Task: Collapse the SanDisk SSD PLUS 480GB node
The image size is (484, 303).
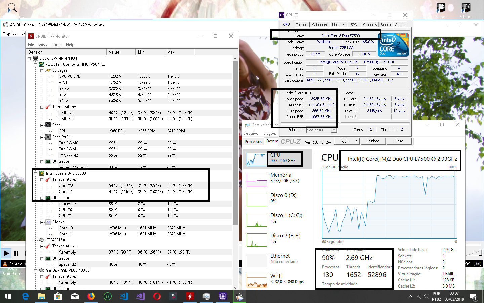Action: [36, 270]
